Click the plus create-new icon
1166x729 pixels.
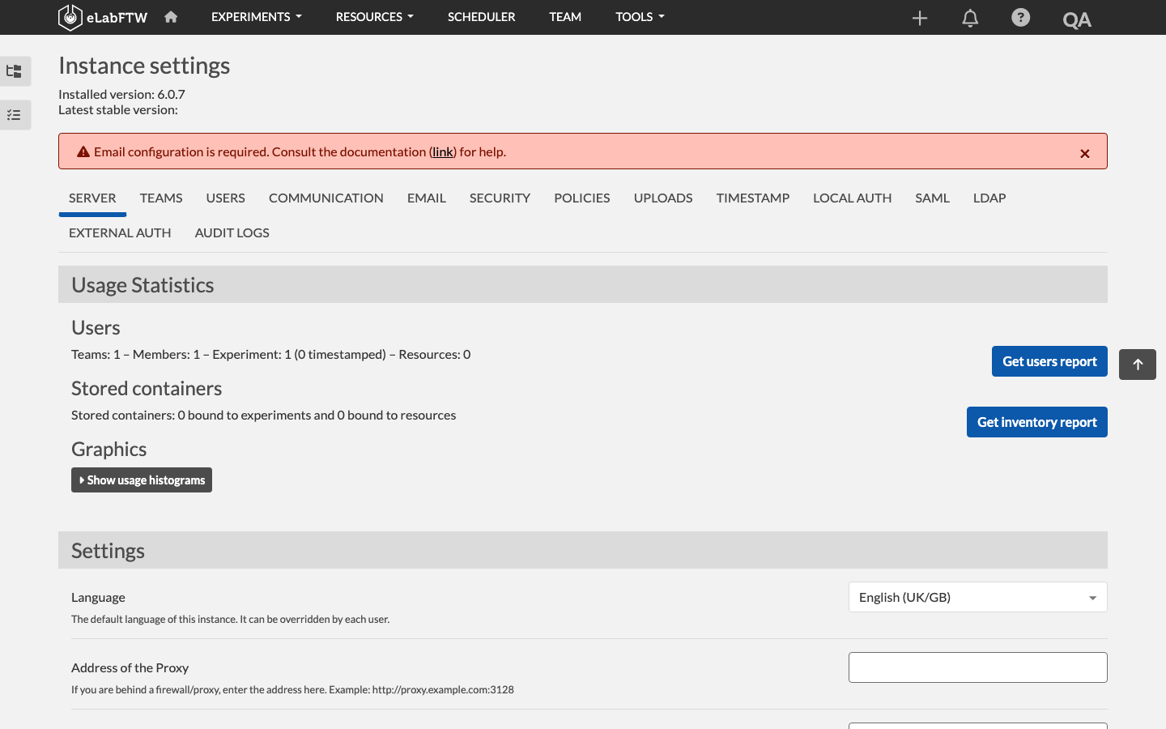point(920,18)
